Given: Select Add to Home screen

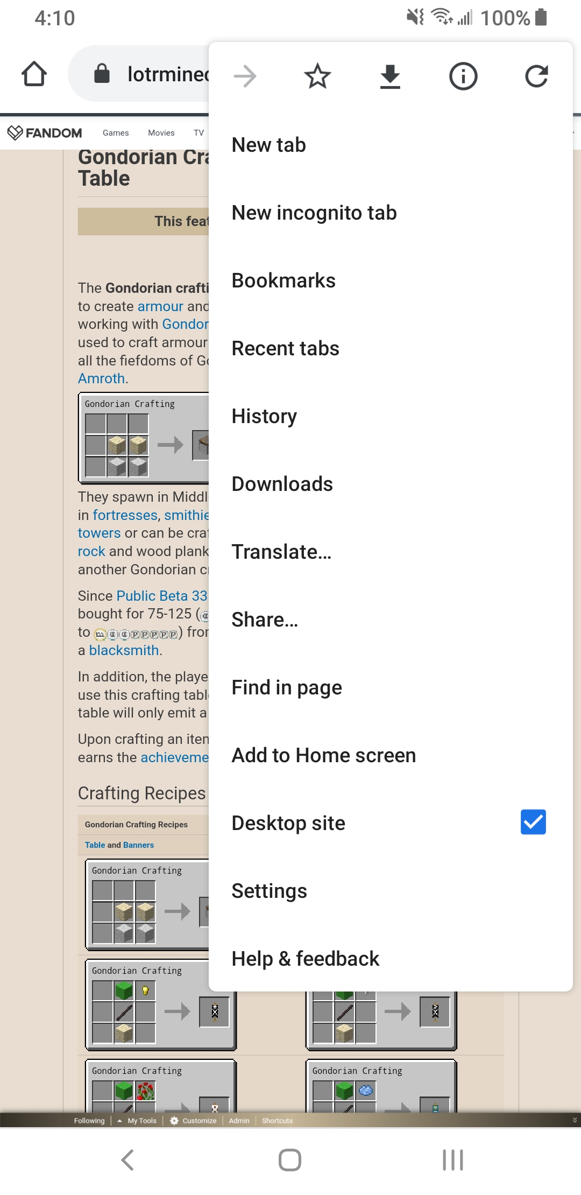Looking at the screenshot, I should (x=323, y=755).
